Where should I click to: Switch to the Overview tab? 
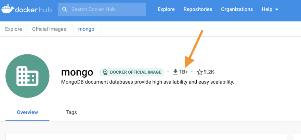point(27,112)
